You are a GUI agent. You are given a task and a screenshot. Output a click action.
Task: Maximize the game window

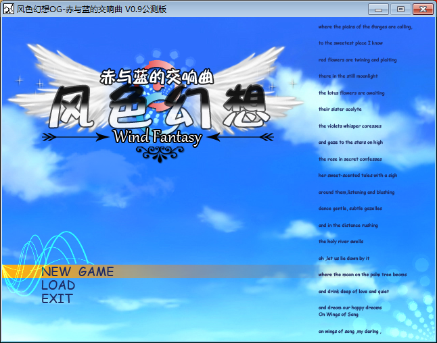[x=400, y=9]
